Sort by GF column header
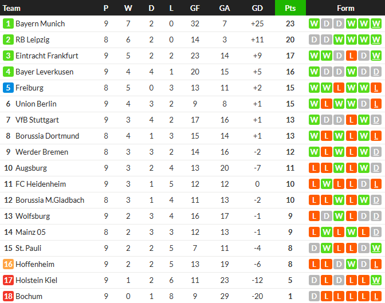Image resolution: width=385 pixels, height=303 pixels. tap(195, 8)
